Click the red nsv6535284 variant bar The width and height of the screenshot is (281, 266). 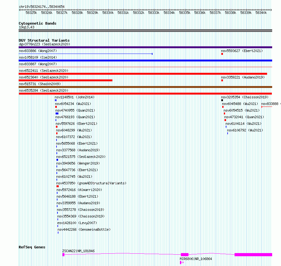click(145, 94)
